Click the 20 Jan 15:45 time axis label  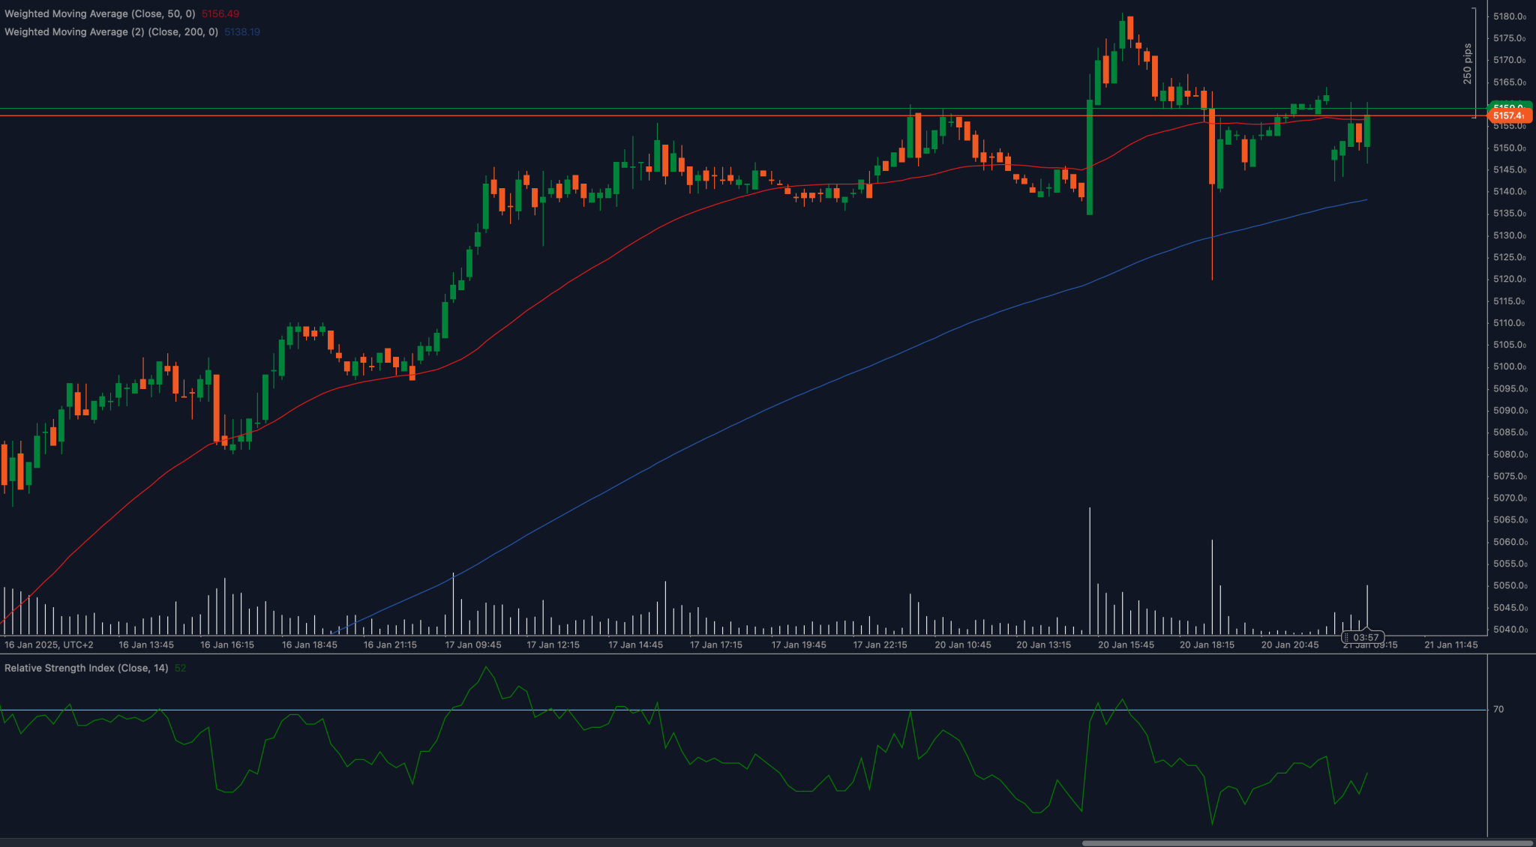[x=1126, y=645]
